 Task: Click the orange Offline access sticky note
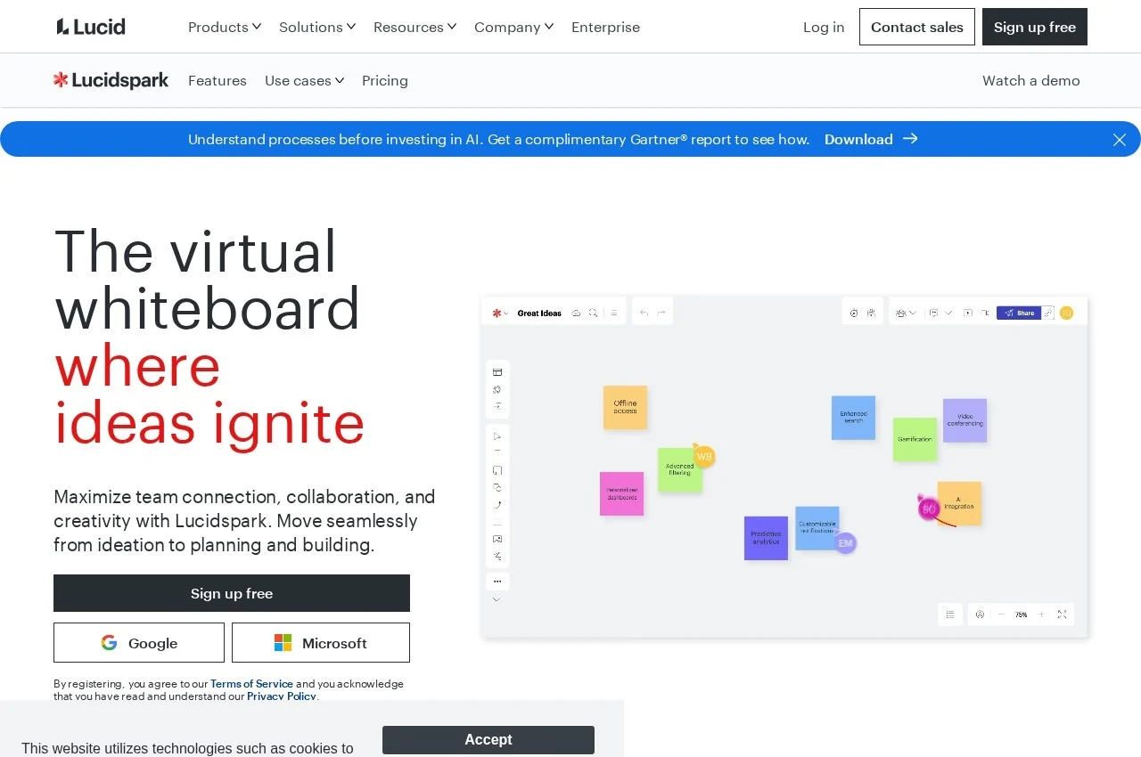click(625, 407)
